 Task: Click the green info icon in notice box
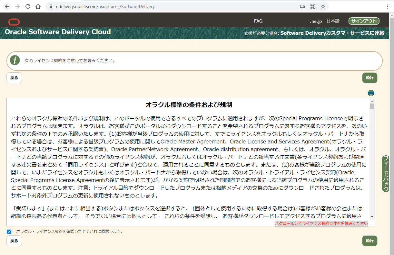[15, 60]
